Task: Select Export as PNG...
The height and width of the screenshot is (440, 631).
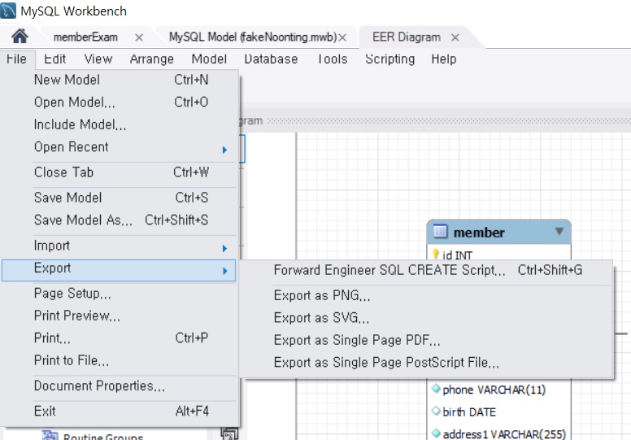Action: coord(427,295)
